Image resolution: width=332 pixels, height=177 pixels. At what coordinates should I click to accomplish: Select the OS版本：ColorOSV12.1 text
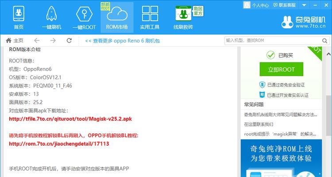tap(35, 77)
